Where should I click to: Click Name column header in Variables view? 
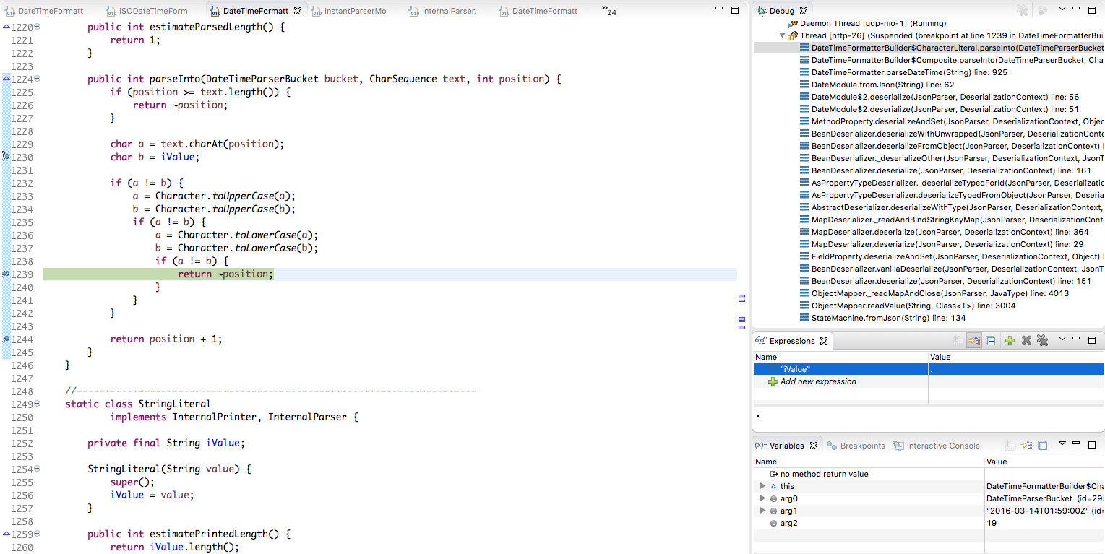point(869,462)
